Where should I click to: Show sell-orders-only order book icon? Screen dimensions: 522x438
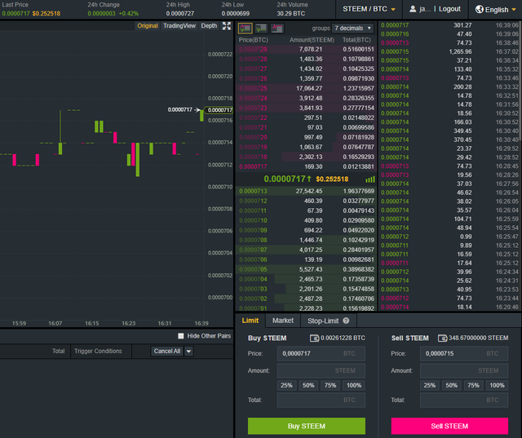pos(277,29)
